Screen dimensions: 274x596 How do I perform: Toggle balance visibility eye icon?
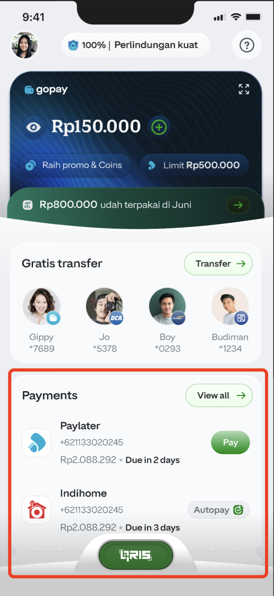(x=33, y=127)
